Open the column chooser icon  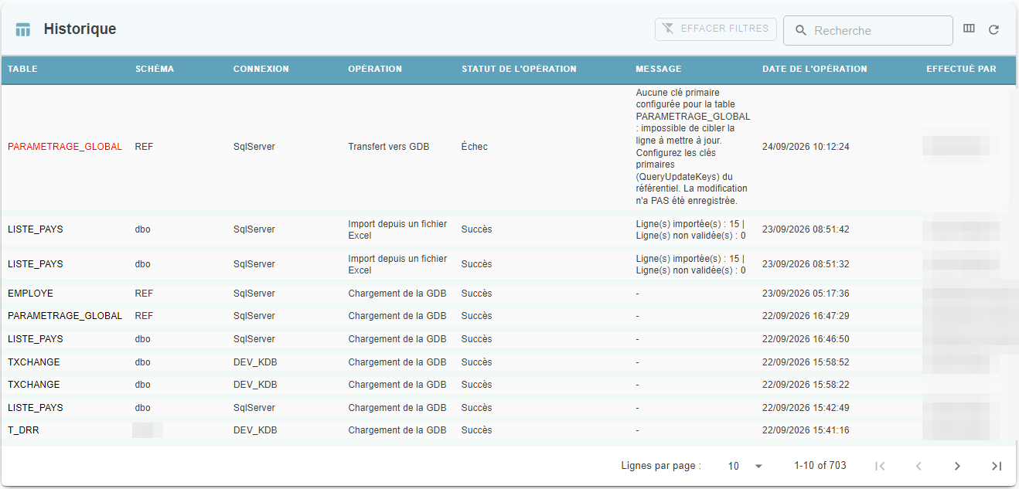pyautogui.click(x=969, y=29)
